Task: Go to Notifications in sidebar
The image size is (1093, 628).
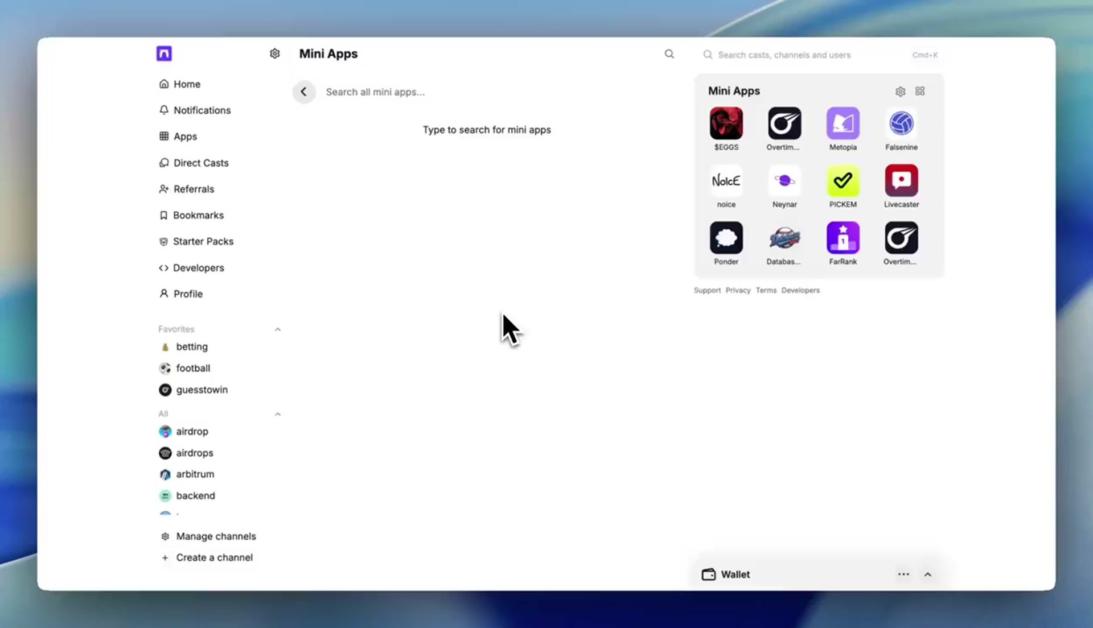Action: (x=202, y=110)
